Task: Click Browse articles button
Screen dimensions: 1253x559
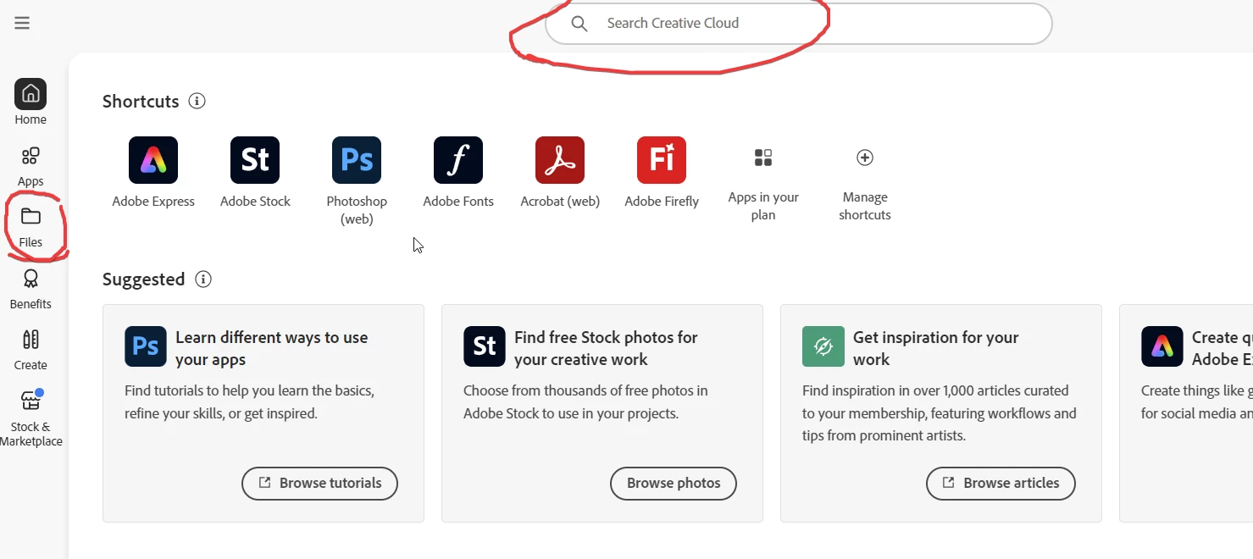Action: pos(1001,484)
